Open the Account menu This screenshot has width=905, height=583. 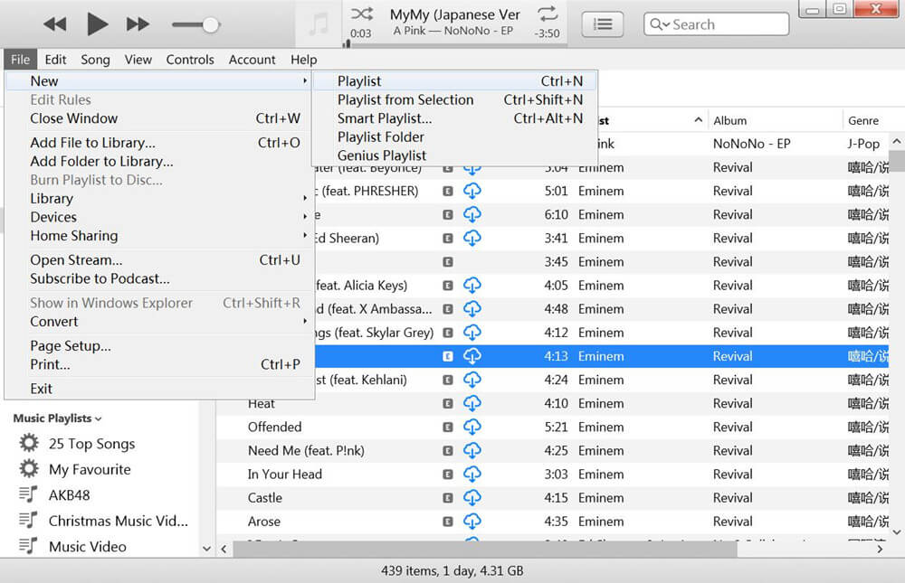pos(252,60)
